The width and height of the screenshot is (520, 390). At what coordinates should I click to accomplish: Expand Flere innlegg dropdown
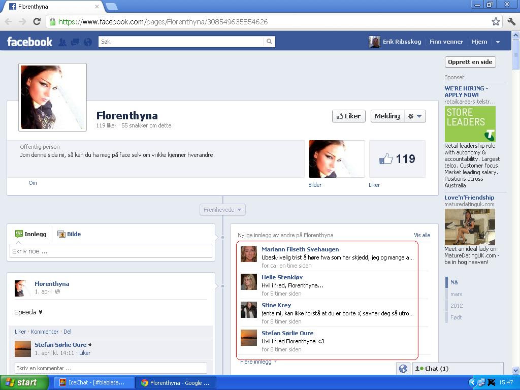point(258,362)
